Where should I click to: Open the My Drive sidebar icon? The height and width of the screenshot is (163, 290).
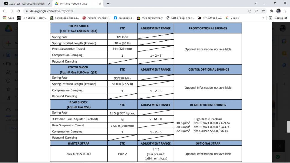pyautogui.click(x=8, y=55)
